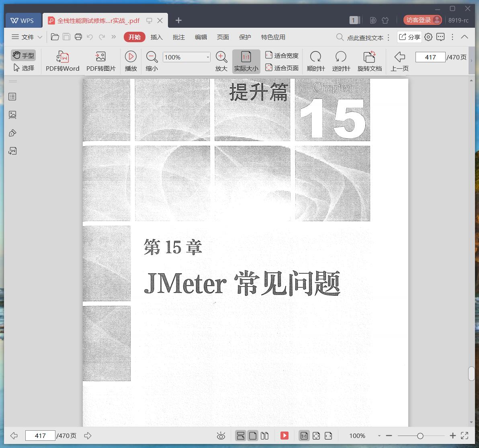
Task: Switch to the Annotate ribbon tab
Action: (179, 37)
